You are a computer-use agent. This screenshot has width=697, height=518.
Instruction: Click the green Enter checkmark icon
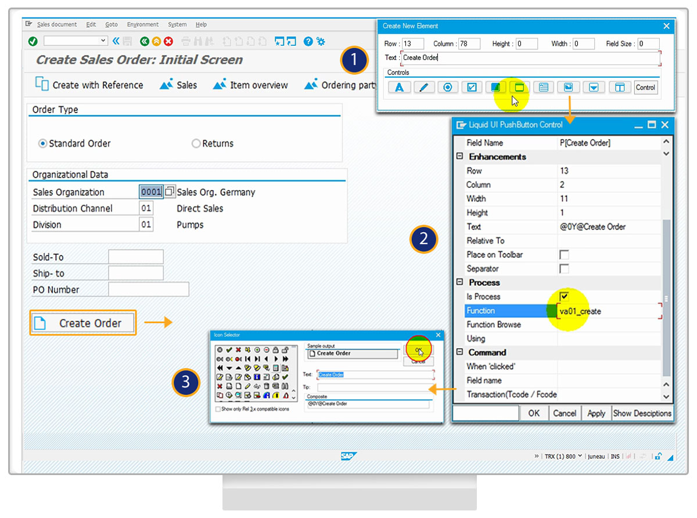coord(32,41)
